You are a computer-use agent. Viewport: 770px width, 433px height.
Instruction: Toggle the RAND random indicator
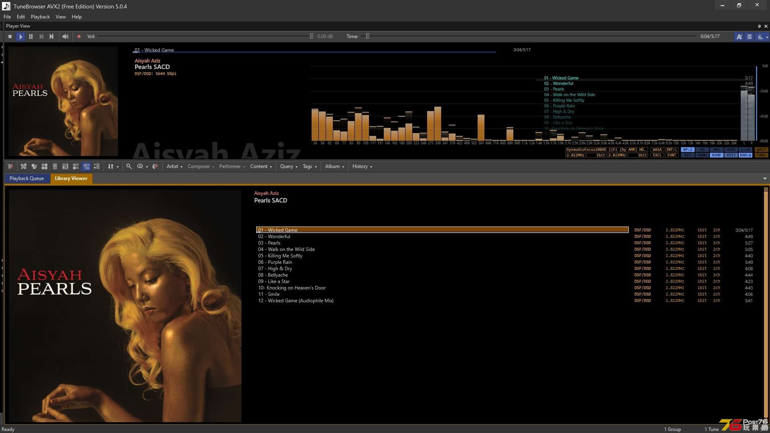pyautogui.click(x=702, y=155)
